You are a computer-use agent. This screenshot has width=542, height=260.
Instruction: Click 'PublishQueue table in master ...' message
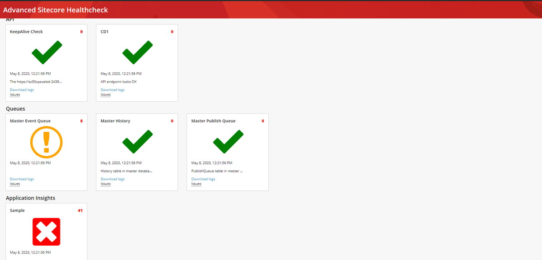click(217, 171)
